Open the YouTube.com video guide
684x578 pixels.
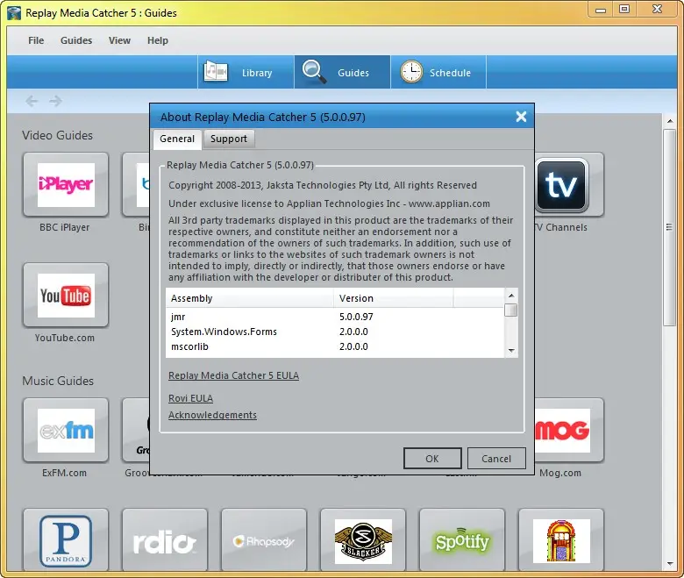[x=66, y=296]
